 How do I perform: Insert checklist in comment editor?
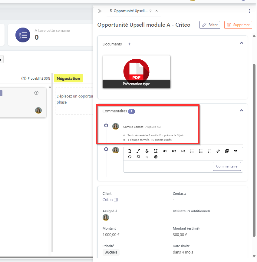click(209, 151)
